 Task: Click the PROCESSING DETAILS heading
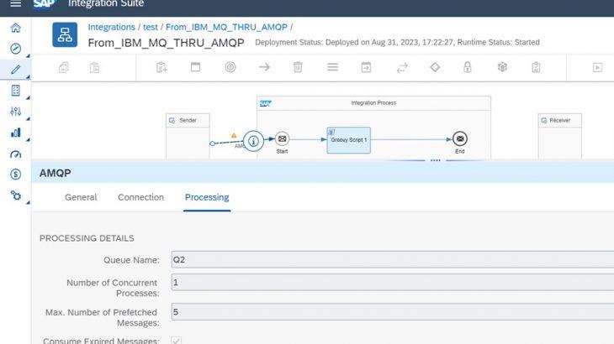pos(87,238)
